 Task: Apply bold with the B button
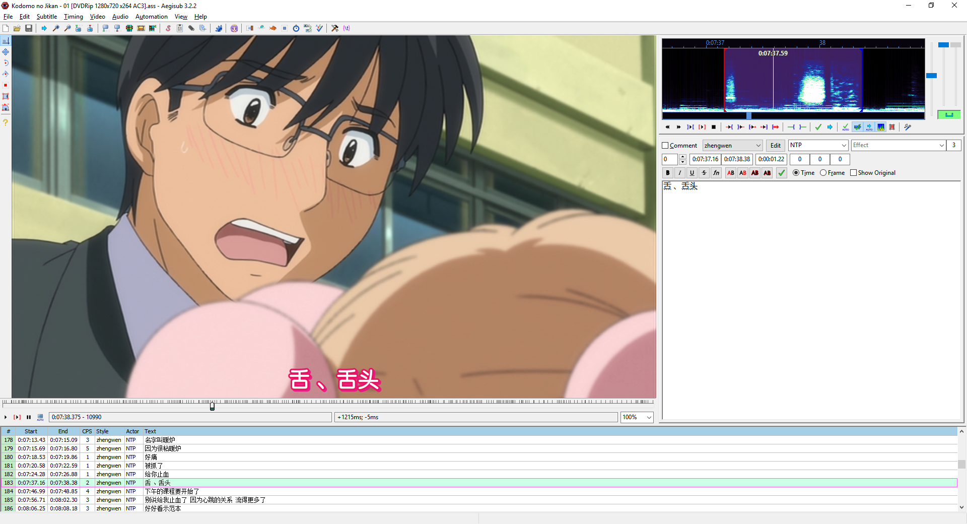tap(668, 173)
